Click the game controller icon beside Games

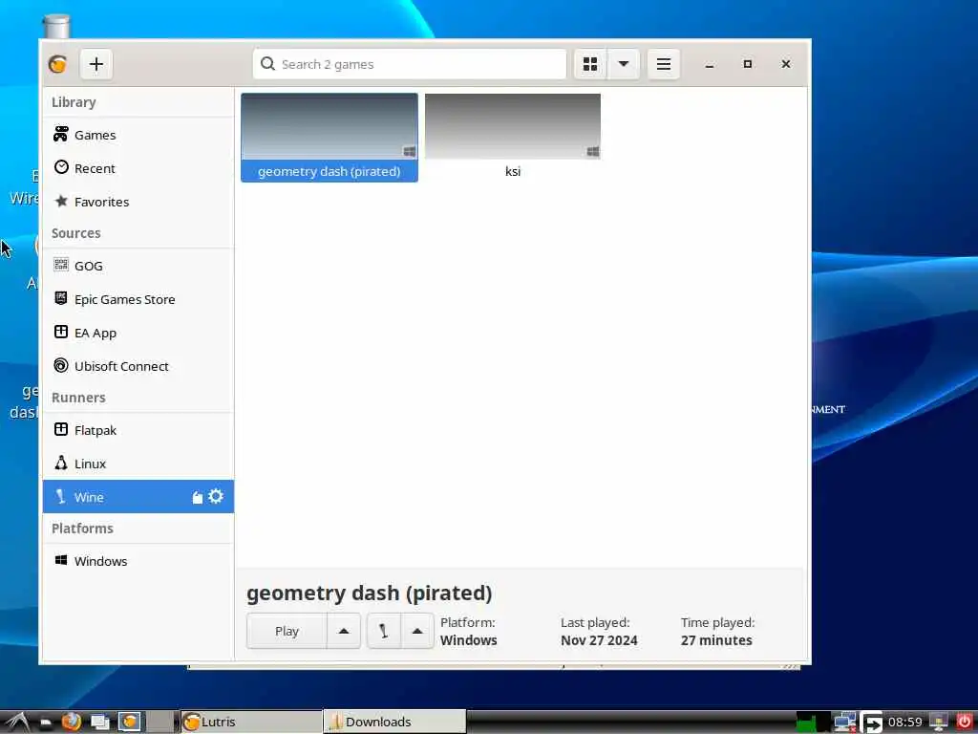60,134
